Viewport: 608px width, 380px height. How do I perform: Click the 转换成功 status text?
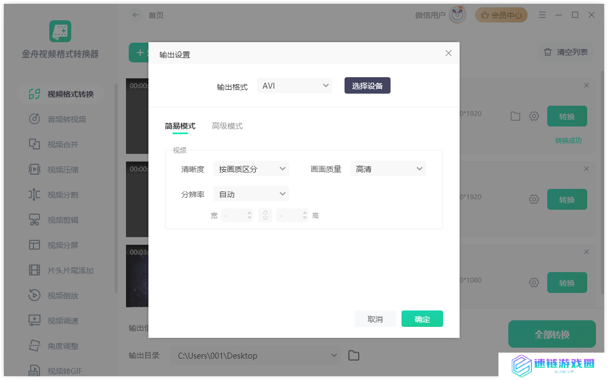pos(568,140)
